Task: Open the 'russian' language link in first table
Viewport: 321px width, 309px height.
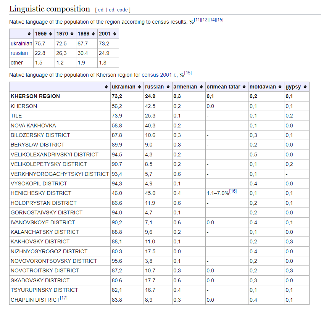Action: 19,53
